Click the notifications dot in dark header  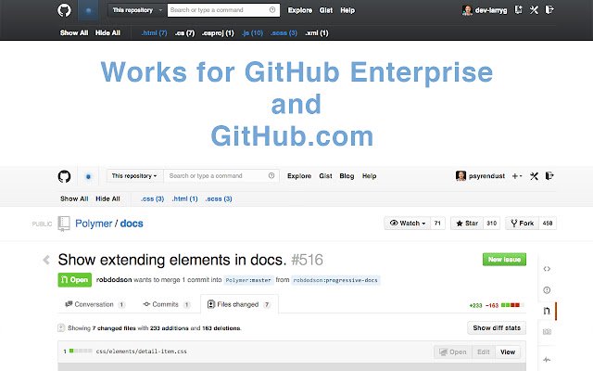[x=89, y=10]
